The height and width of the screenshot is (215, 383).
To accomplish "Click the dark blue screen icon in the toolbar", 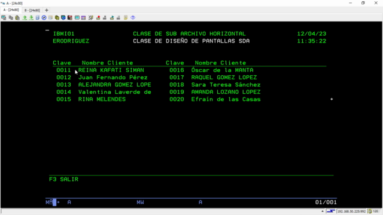I will tap(63, 17).
